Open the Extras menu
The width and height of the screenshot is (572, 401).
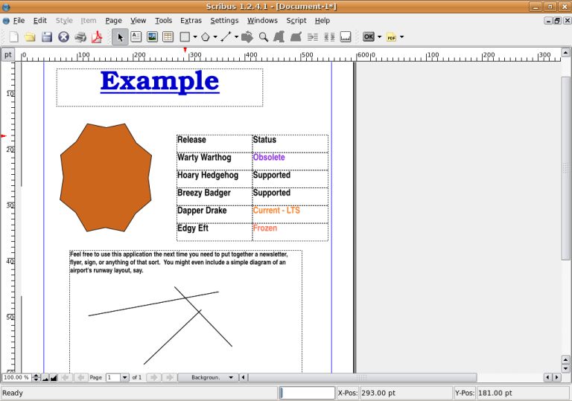tap(191, 21)
